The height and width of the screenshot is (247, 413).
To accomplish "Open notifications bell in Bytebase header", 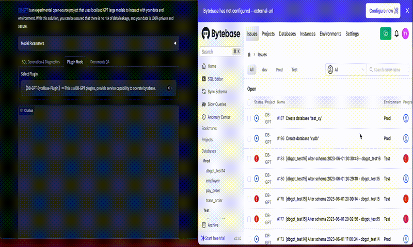I will point(396,34).
